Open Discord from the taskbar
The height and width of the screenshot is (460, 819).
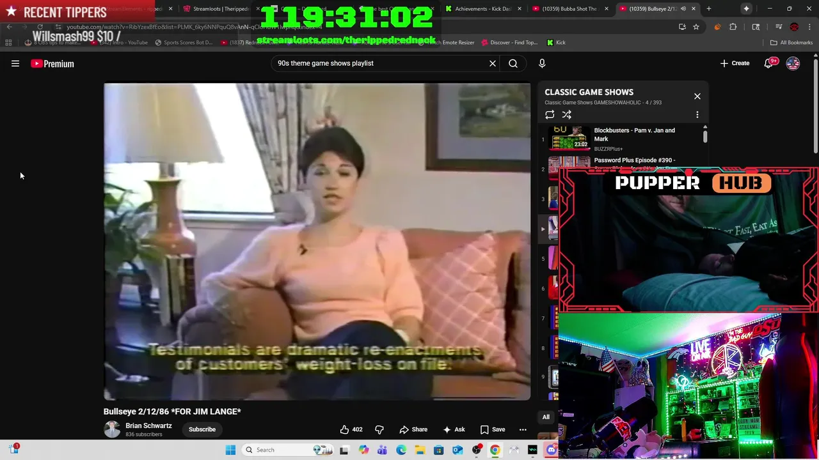(x=552, y=450)
